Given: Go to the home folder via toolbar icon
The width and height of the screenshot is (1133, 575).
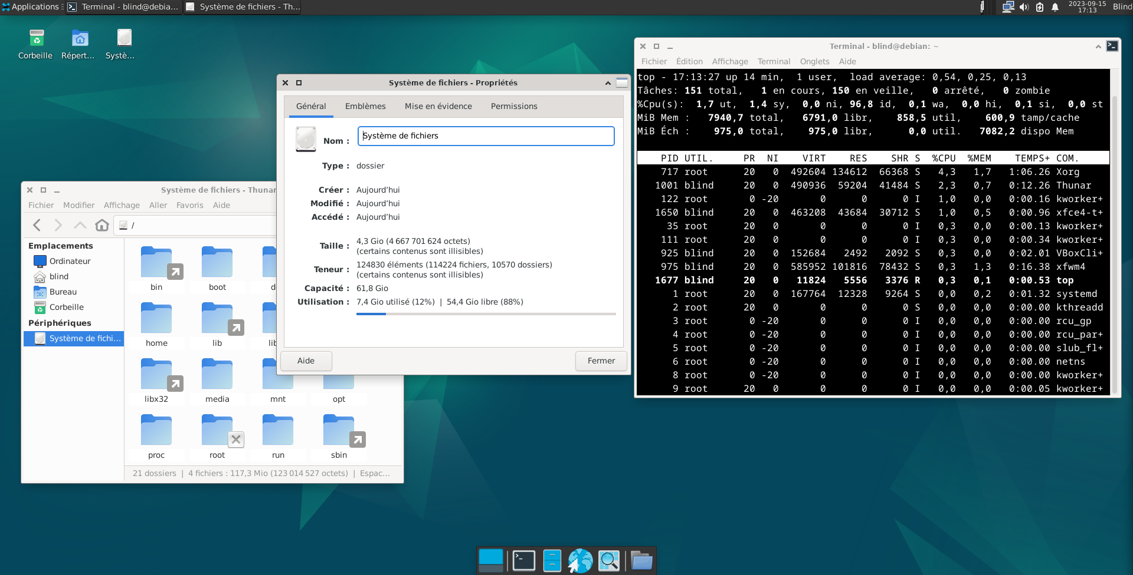Looking at the screenshot, I should coord(102,225).
